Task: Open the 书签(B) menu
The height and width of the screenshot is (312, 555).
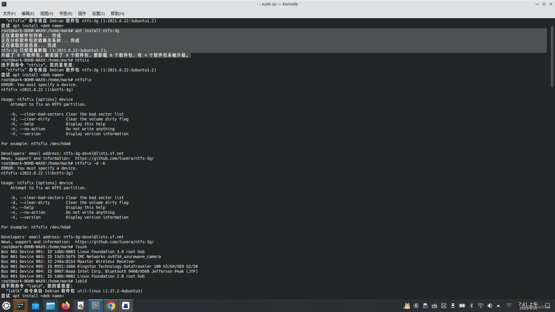Action: (x=66, y=14)
